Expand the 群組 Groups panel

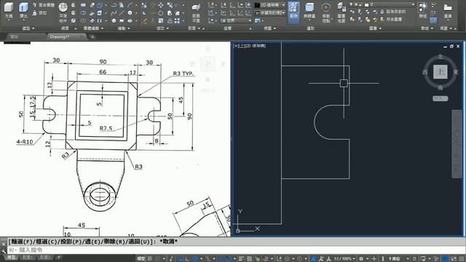tap(427, 28)
